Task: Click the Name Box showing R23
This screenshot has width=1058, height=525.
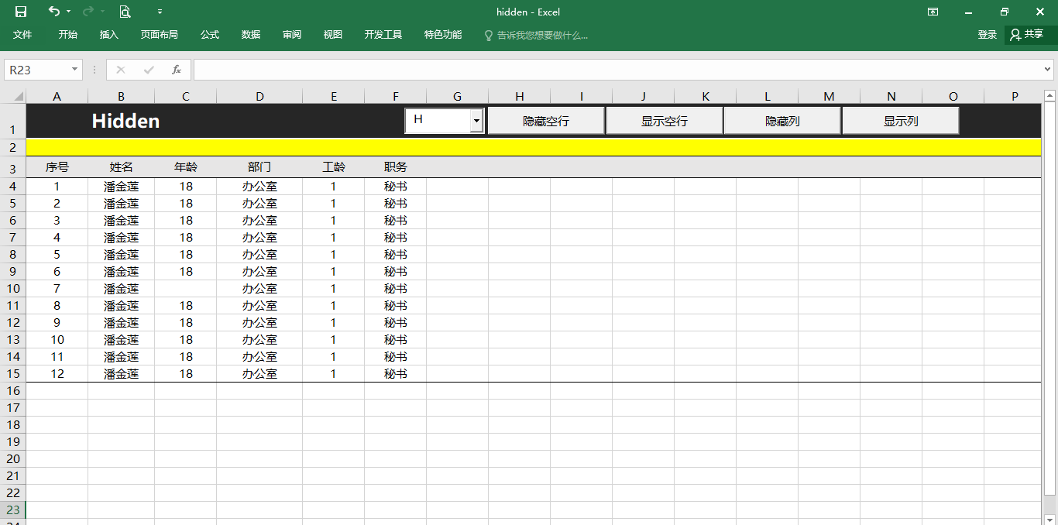Action: (37, 70)
